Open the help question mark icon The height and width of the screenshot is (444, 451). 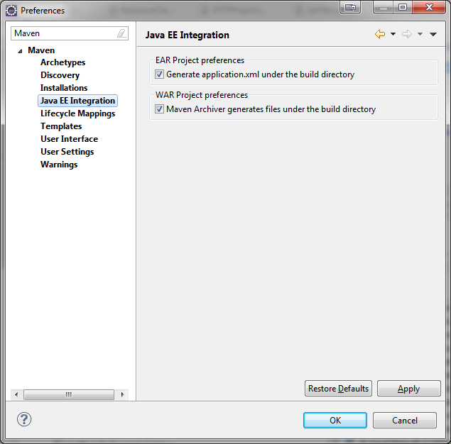(24, 419)
